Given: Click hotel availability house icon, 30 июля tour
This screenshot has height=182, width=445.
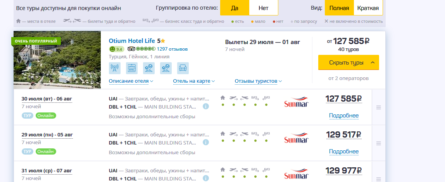Looking at the screenshot, I should pos(223,98).
